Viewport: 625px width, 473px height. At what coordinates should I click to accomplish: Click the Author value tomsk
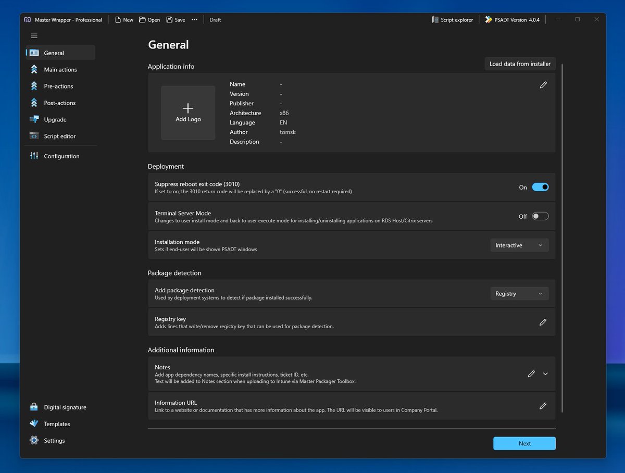pyautogui.click(x=287, y=132)
